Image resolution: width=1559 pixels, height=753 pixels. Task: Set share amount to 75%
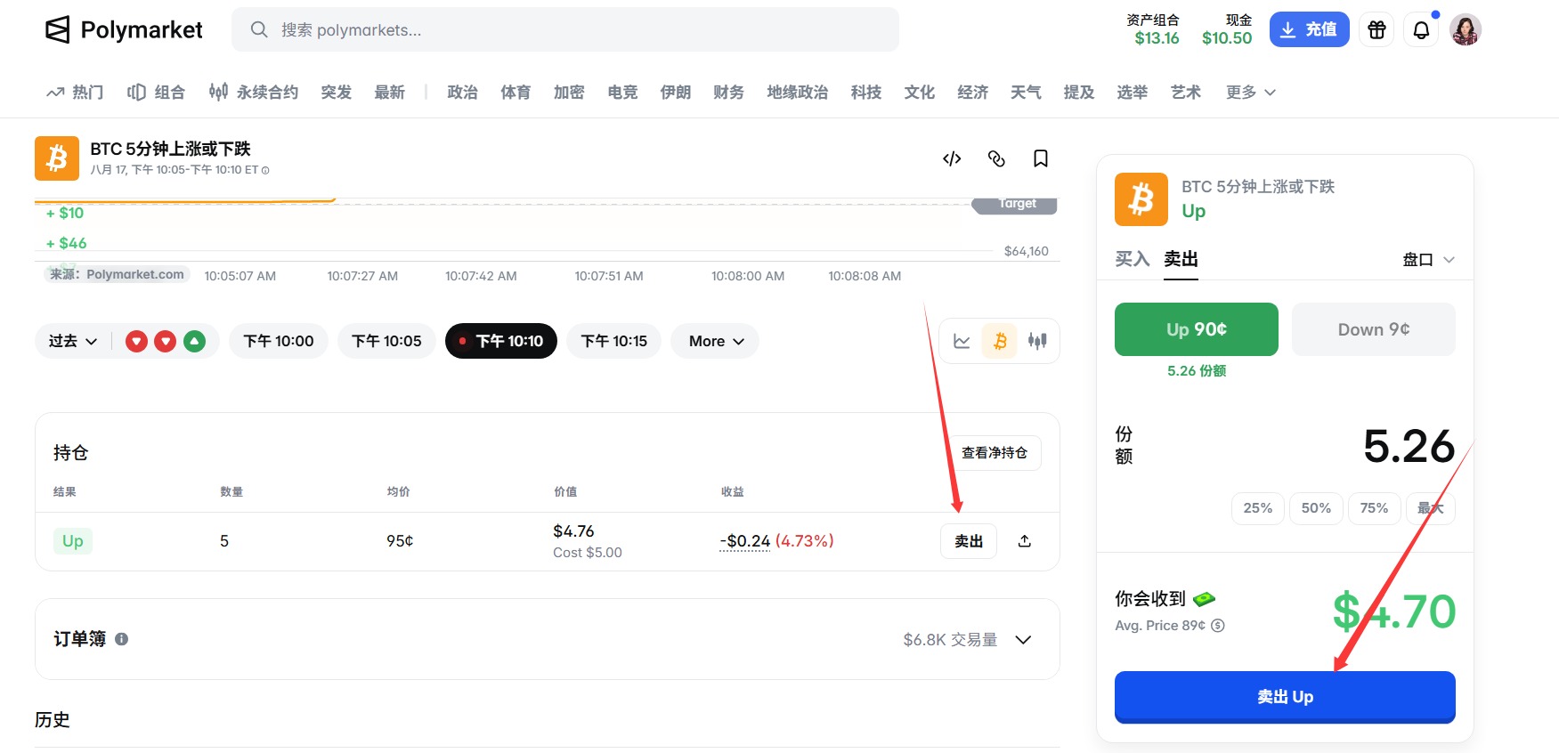pos(1374,508)
